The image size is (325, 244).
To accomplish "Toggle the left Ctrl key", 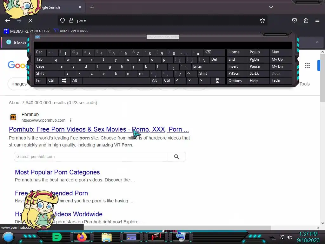I will coord(52,80).
